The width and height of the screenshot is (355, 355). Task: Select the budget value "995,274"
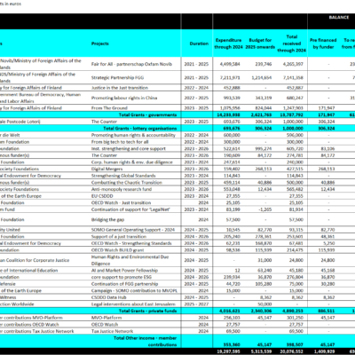point(263,149)
